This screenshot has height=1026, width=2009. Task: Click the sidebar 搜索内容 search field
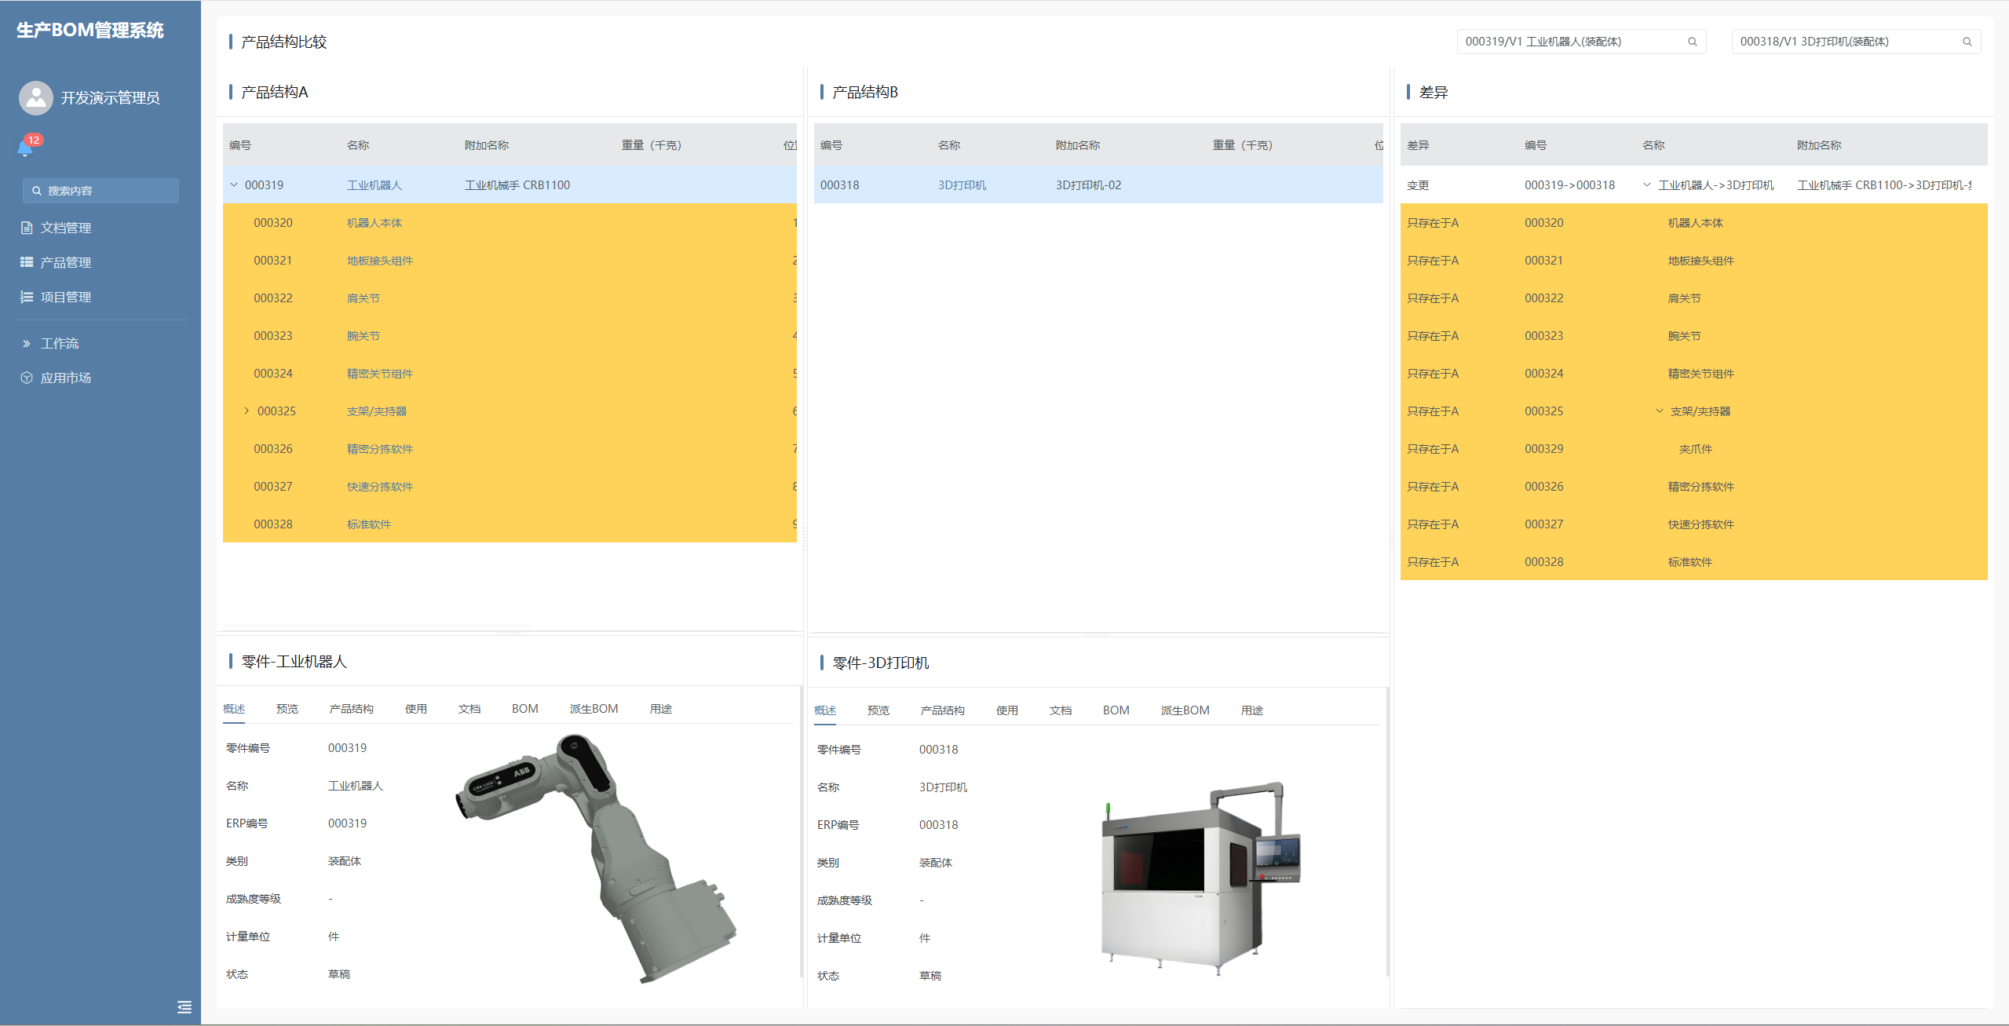pos(102,191)
